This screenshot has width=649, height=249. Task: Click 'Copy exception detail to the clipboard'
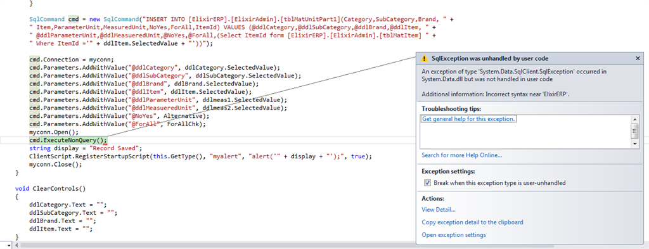pyautogui.click(x=472, y=222)
